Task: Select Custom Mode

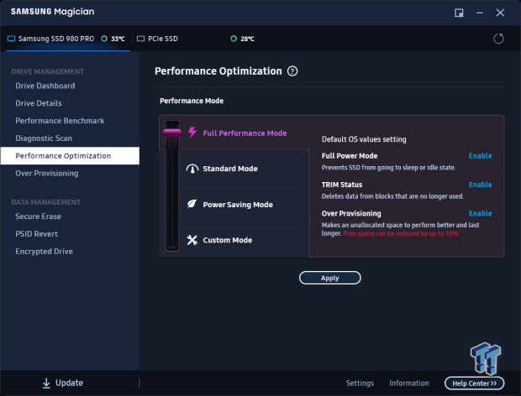Action: [x=228, y=240]
